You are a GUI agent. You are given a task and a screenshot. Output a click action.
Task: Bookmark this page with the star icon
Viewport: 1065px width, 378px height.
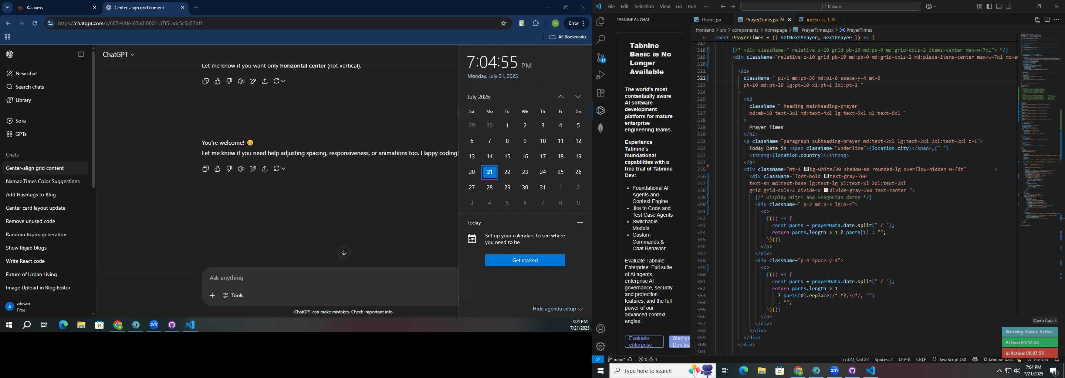tap(504, 24)
